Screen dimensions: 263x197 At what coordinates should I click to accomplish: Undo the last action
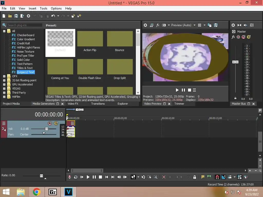(53, 16)
